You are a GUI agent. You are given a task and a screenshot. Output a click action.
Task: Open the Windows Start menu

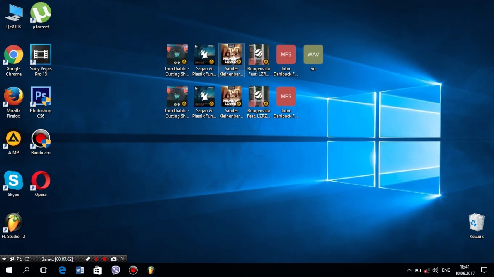coord(8,270)
